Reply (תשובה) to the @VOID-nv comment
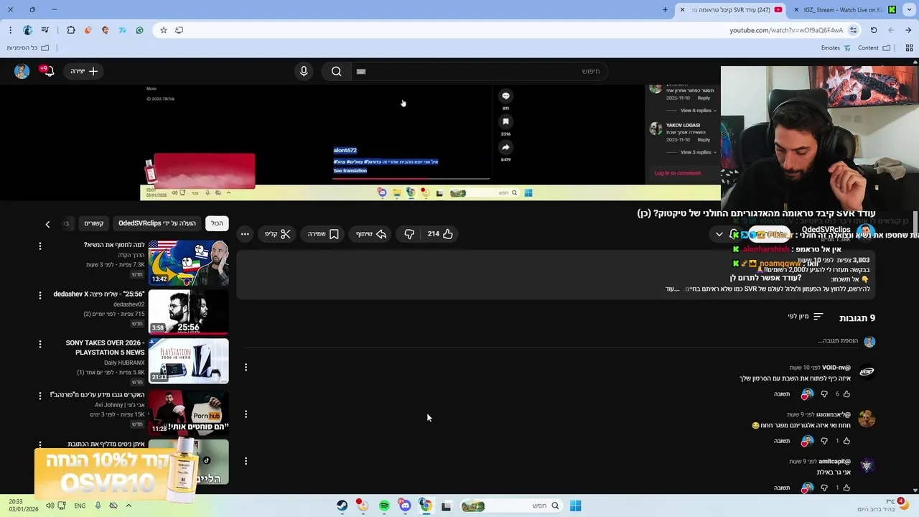Viewport: 919px width, 517px height. click(x=782, y=394)
